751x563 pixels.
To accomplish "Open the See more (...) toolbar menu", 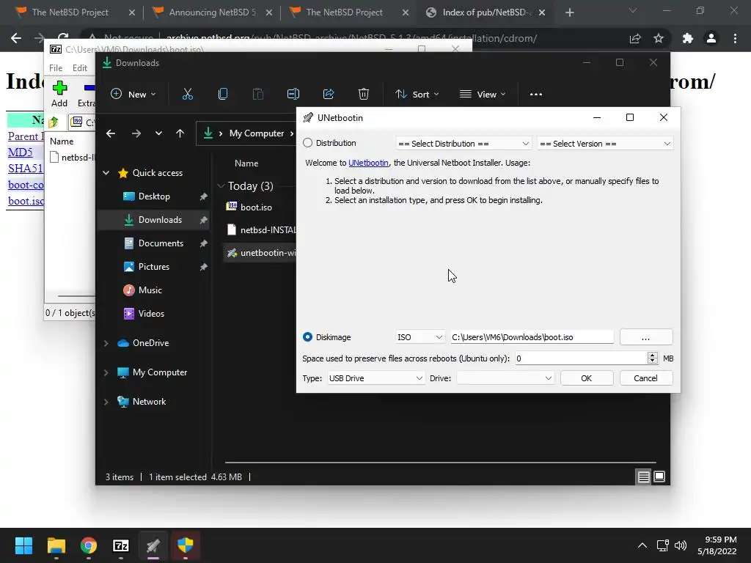I will (x=536, y=95).
